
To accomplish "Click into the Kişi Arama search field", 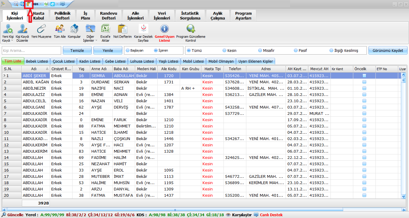I will [x=31, y=50].
